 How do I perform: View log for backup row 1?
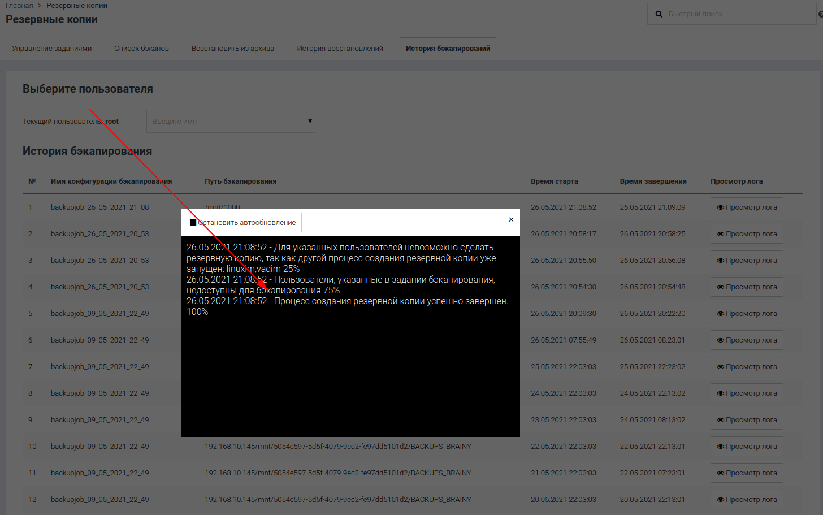coord(746,207)
